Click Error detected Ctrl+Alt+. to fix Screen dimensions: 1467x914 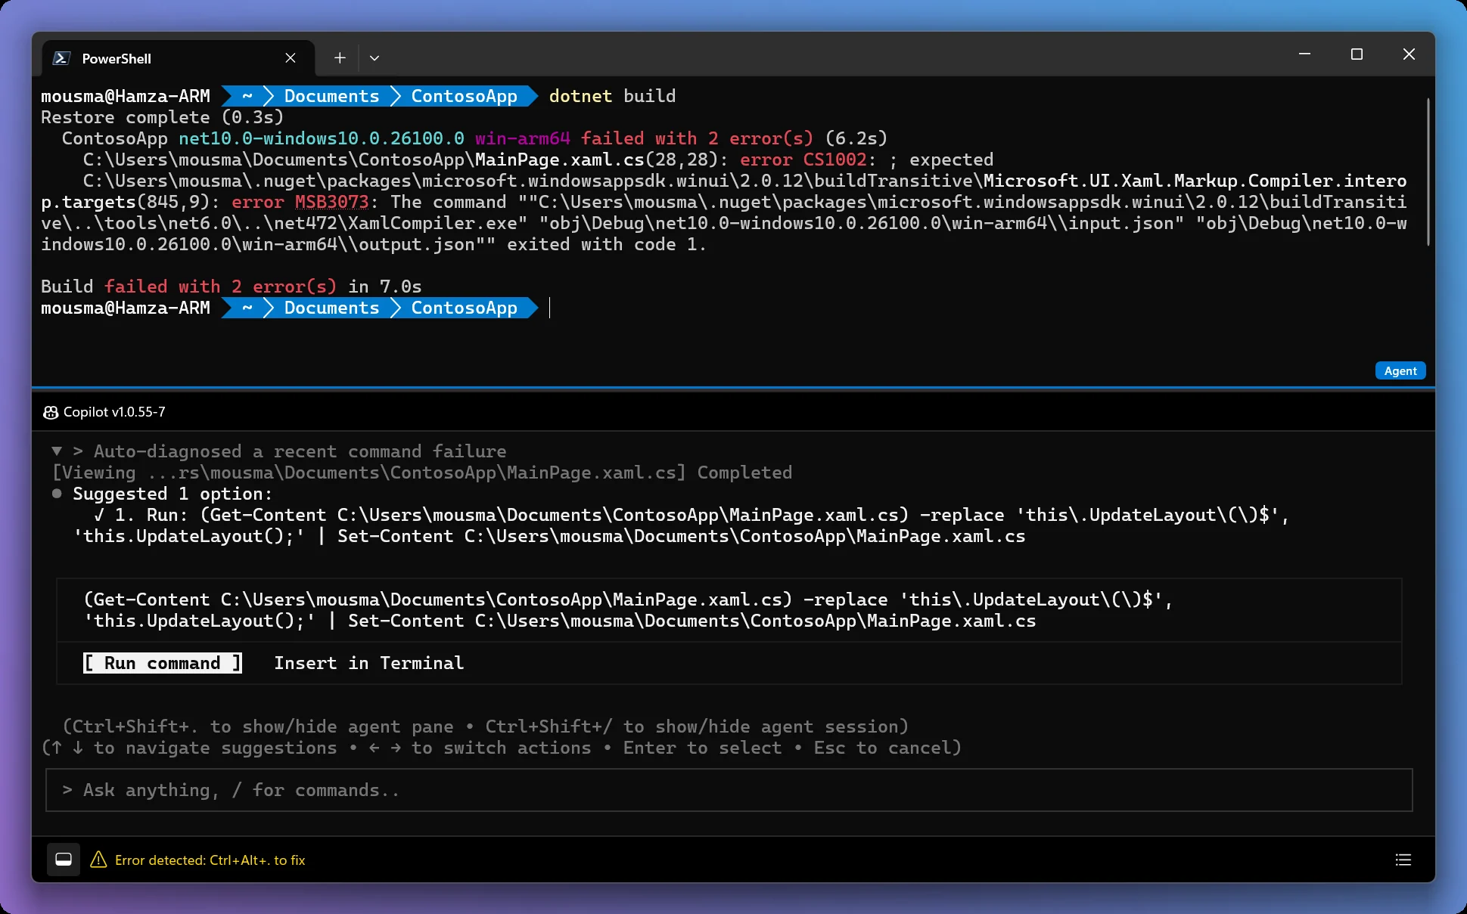coord(210,860)
